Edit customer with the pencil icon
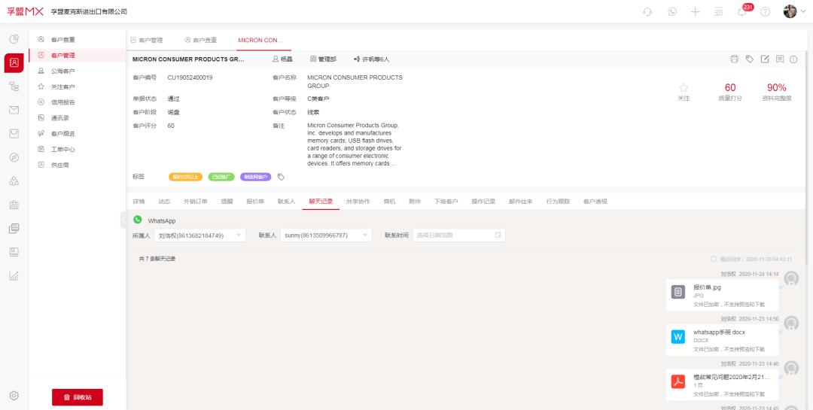Image resolution: width=813 pixels, height=410 pixels. [x=765, y=59]
